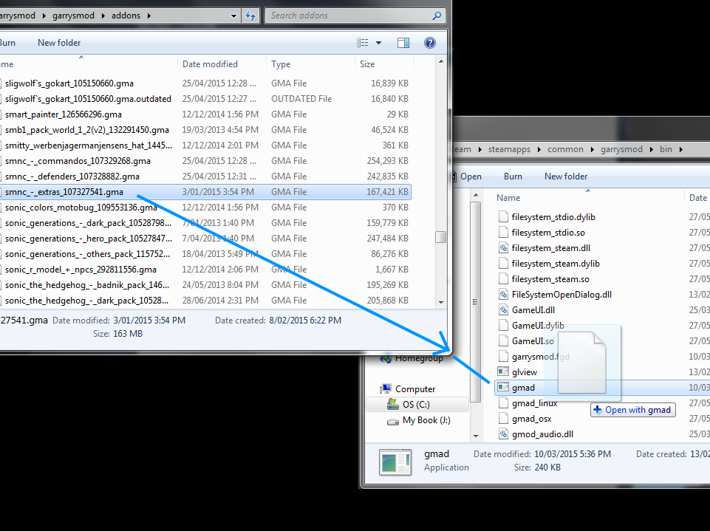This screenshot has height=531, width=710.
Task: Select garrysmod.fgd in bin file list
Action: [x=541, y=357]
